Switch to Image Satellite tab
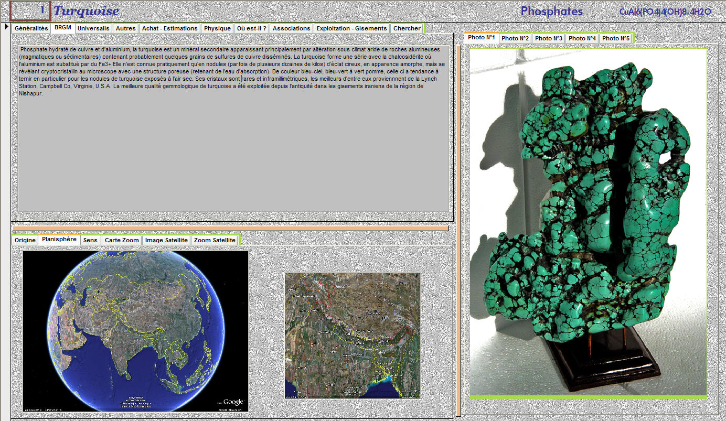The height and width of the screenshot is (421, 726). 166,240
